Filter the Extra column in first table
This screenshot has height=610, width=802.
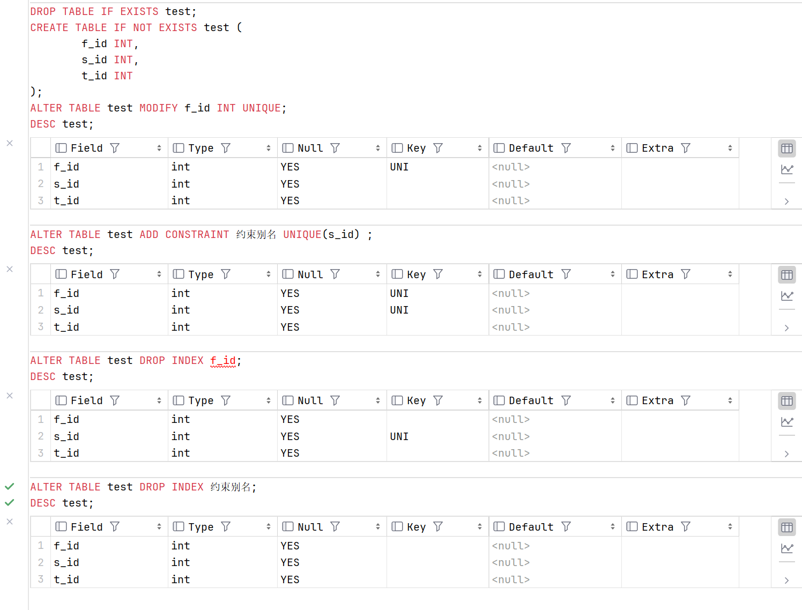(686, 148)
